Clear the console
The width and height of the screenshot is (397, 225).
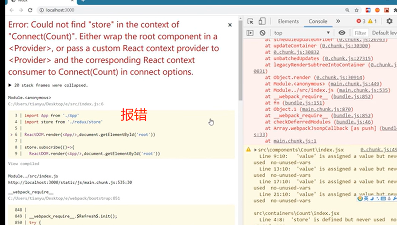262,33
